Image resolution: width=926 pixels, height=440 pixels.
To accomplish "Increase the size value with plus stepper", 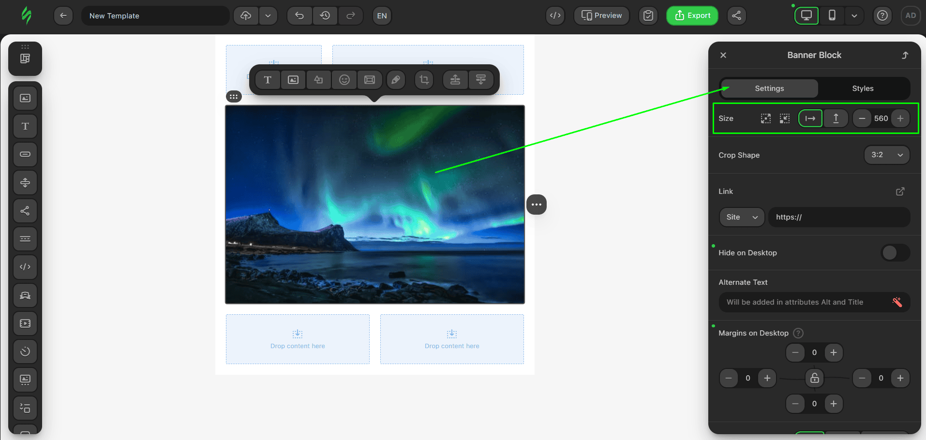I will 900,118.
